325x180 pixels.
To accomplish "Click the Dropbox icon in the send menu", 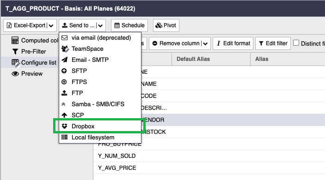I will [64, 126].
